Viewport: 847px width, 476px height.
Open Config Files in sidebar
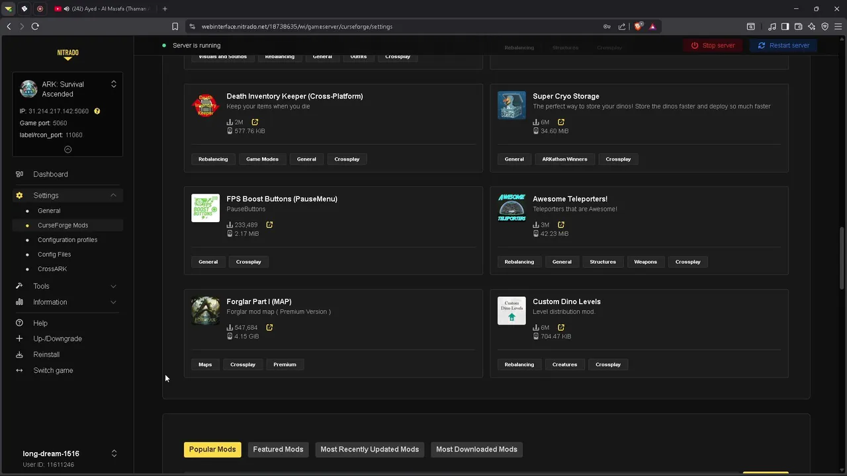click(54, 255)
